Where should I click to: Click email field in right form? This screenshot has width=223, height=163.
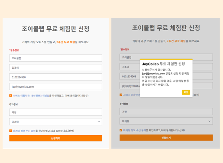point(166,86)
